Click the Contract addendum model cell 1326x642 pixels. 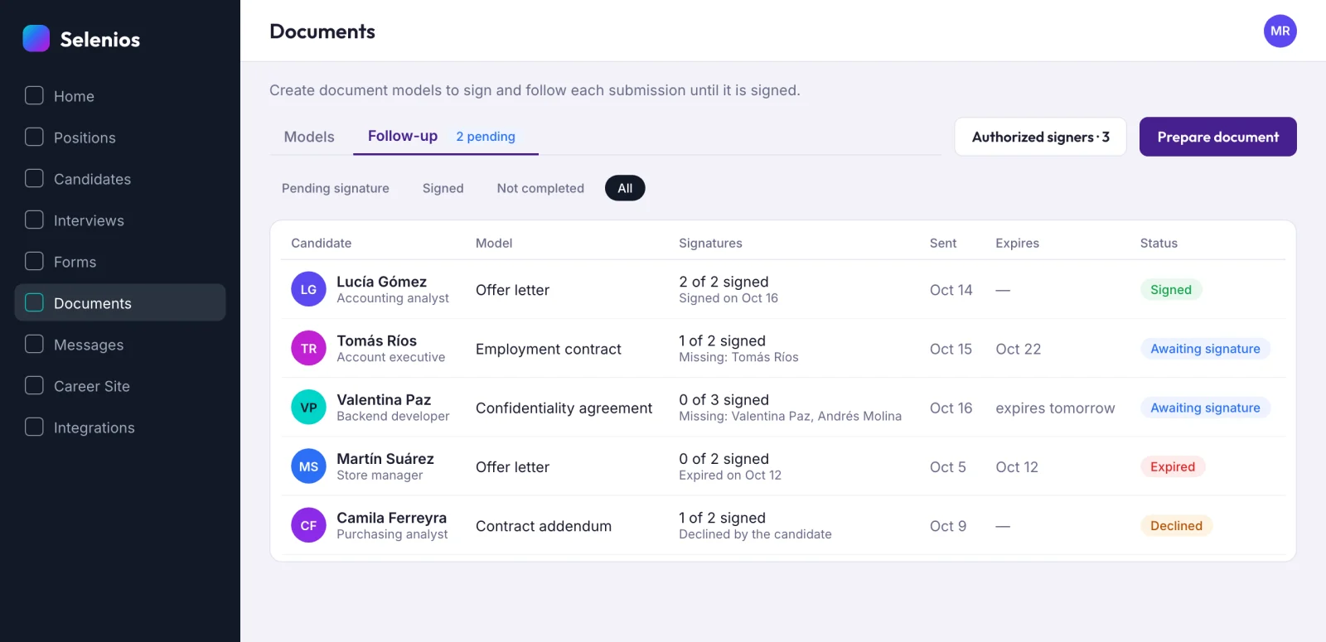(544, 526)
